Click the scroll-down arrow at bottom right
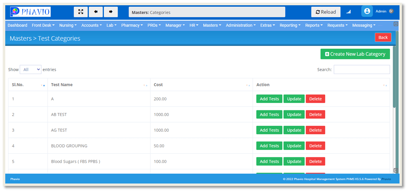The image size is (408, 192). coord(396,171)
